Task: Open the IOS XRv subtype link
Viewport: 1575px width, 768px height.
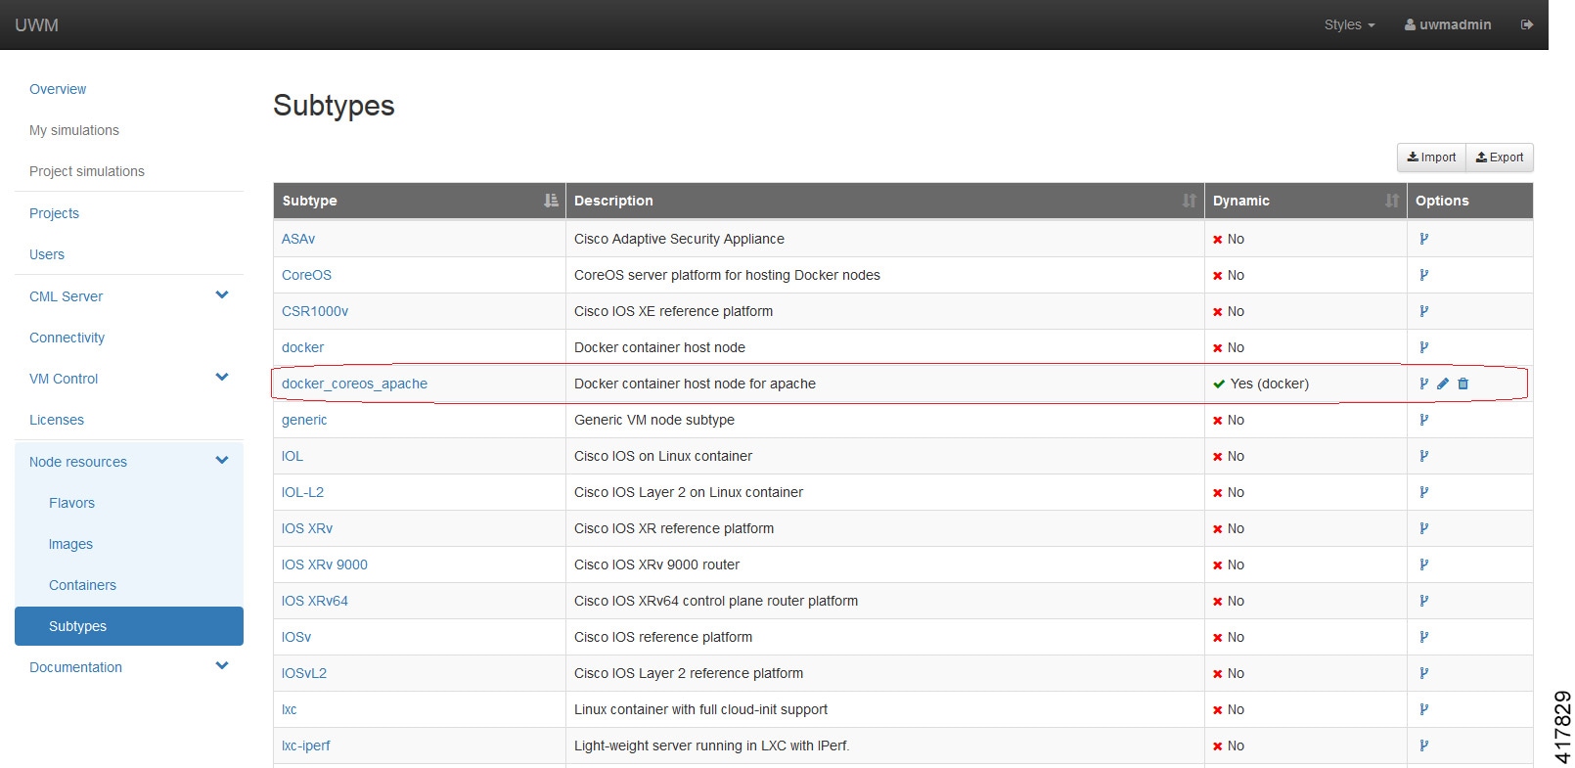Action: click(307, 528)
